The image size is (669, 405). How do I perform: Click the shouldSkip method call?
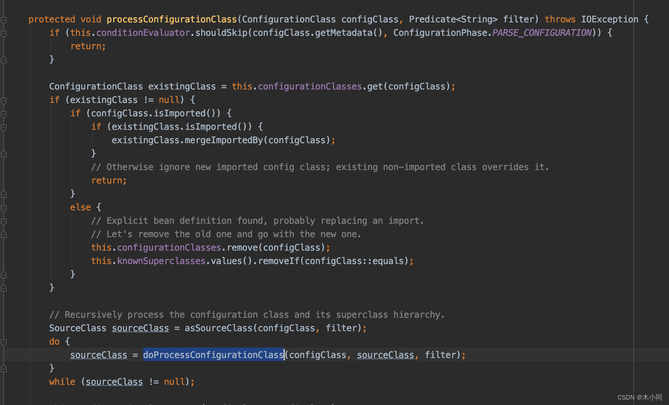click(221, 33)
